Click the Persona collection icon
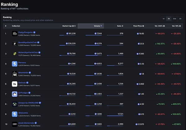Image resolution: width=186 pixels, height=130 pixels. coord(14,64)
